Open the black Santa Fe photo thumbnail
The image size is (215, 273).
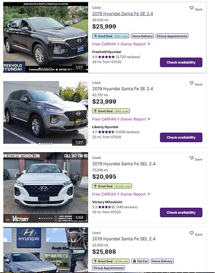click(45, 37)
